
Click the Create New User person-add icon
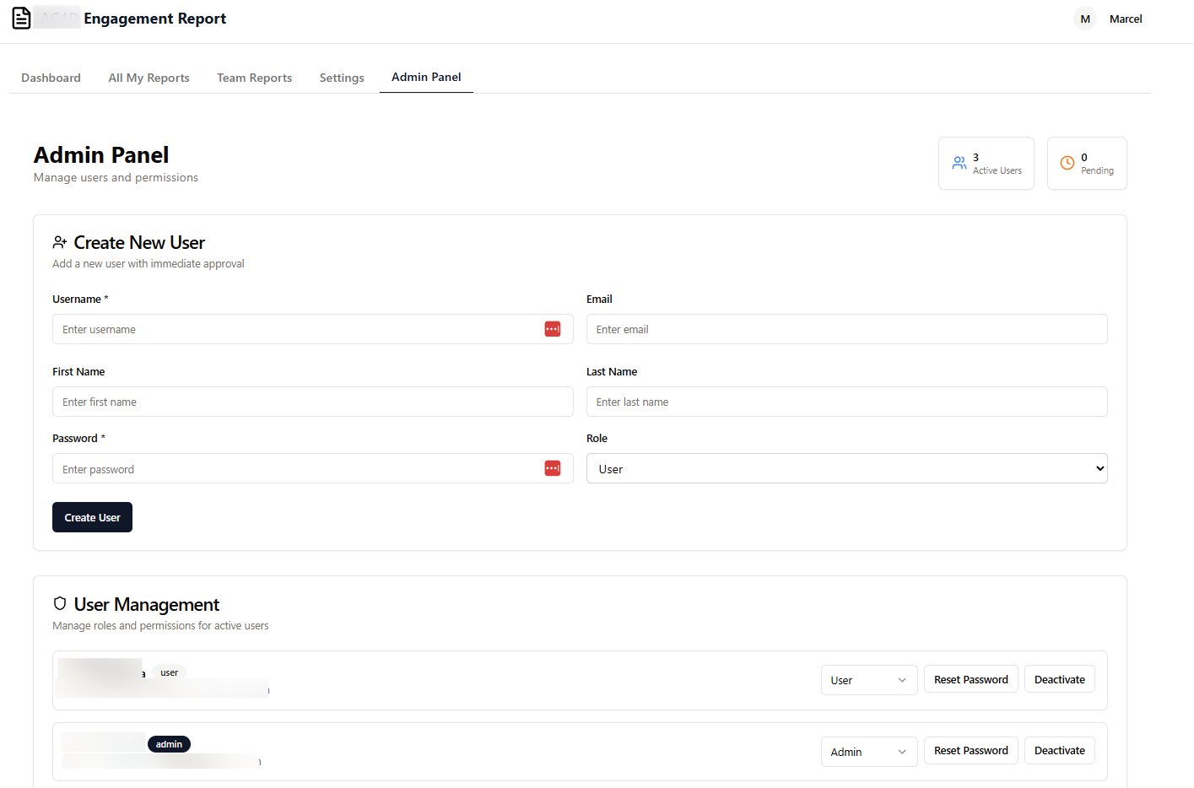point(59,241)
